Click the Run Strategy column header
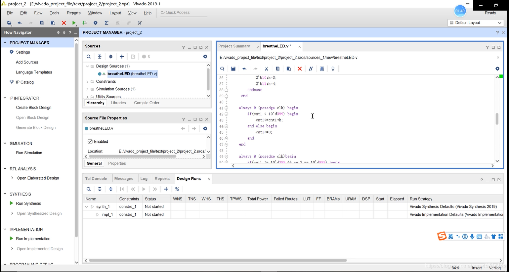The width and height of the screenshot is (509, 272). pyautogui.click(x=421, y=199)
